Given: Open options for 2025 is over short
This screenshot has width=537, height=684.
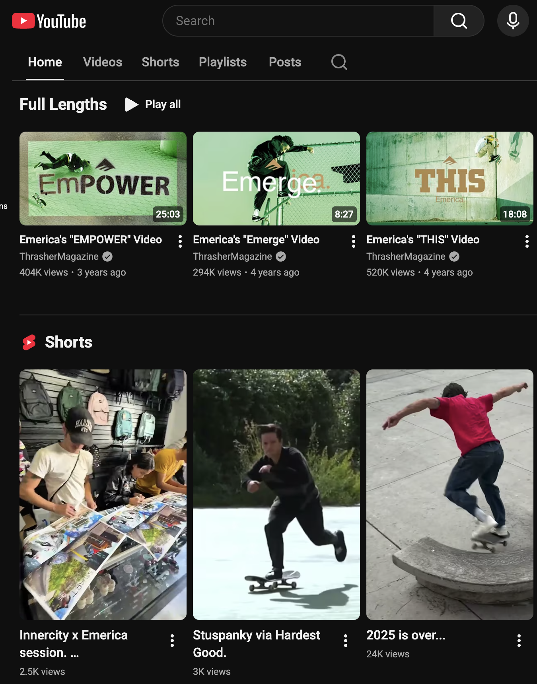Looking at the screenshot, I should [519, 641].
